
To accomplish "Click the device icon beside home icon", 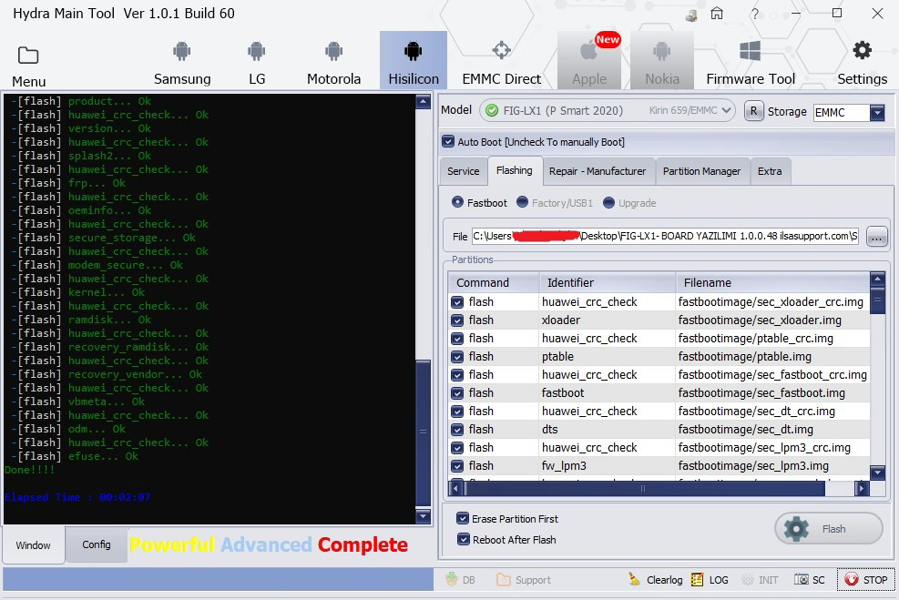I will (691, 15).
